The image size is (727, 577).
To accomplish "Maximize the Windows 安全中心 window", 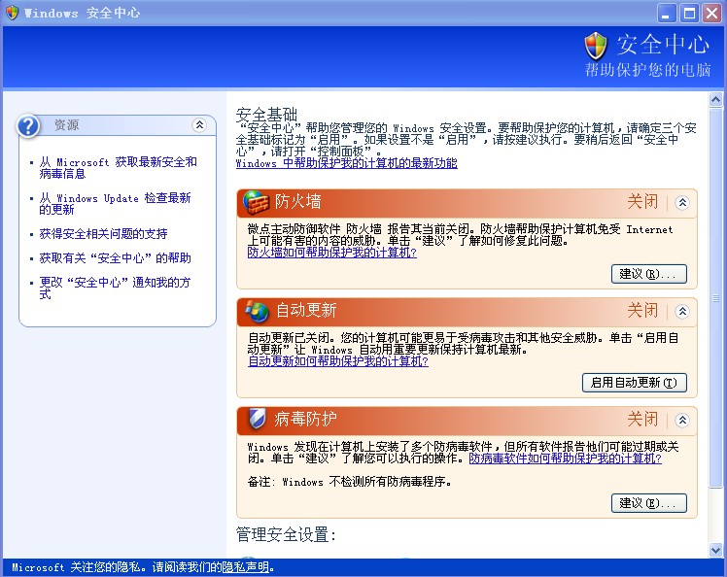I will coord(689,13).
